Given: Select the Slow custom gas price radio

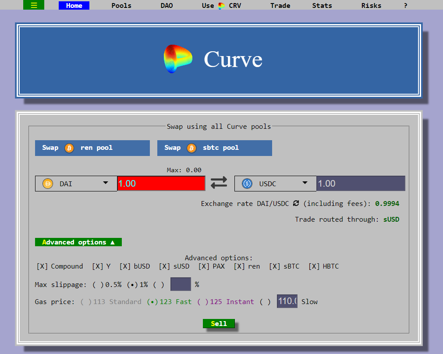Looking at the screenshot, I should tap(265, 302).
